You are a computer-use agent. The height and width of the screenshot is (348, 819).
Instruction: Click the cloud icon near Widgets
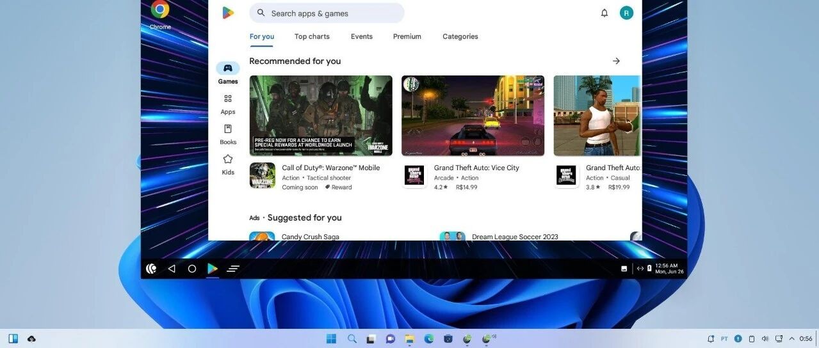[x=31, y=338]
